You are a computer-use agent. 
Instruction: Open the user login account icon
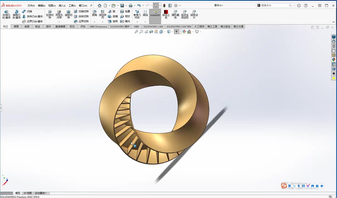pos(299,5)
